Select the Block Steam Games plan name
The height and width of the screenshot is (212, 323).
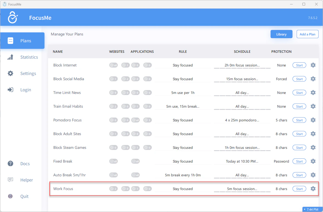pyautogui.click(x=70, y=147)
